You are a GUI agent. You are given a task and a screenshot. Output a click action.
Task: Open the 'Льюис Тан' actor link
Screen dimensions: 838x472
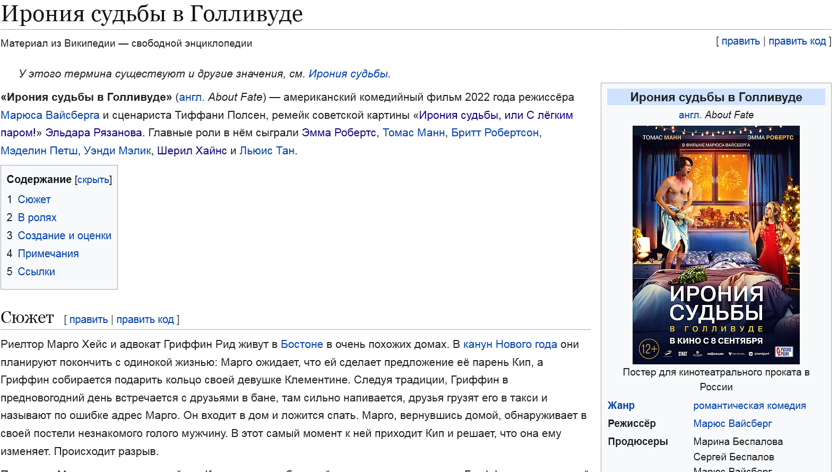[x=267, y=151]
